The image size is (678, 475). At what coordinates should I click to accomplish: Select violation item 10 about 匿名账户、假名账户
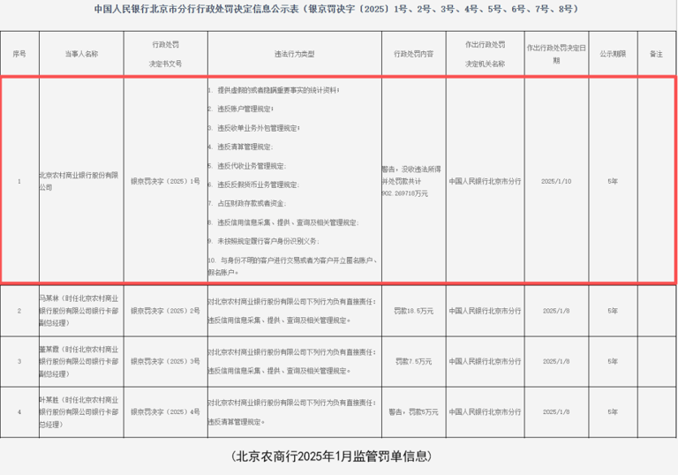(x=293, y=267)
